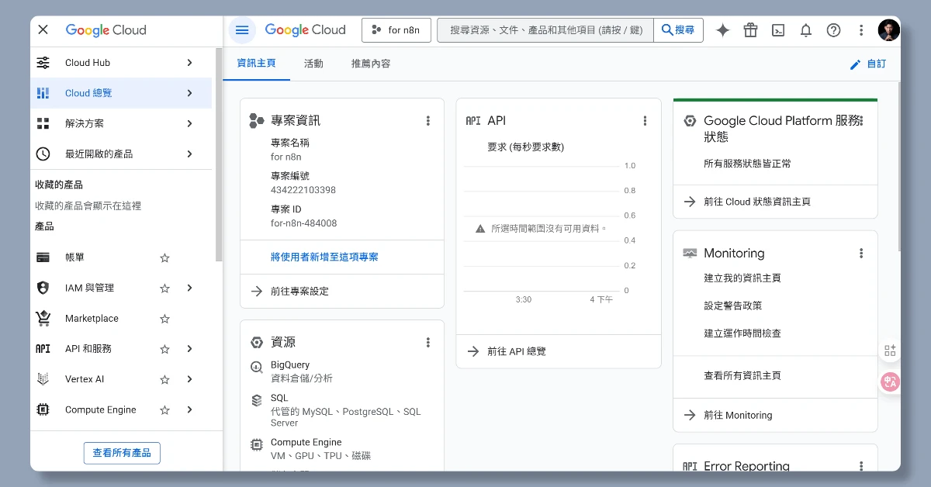The image size is (931, 487).
Task: Open the Monitoring card three-dot menu
Action: [x=861, y=254]
